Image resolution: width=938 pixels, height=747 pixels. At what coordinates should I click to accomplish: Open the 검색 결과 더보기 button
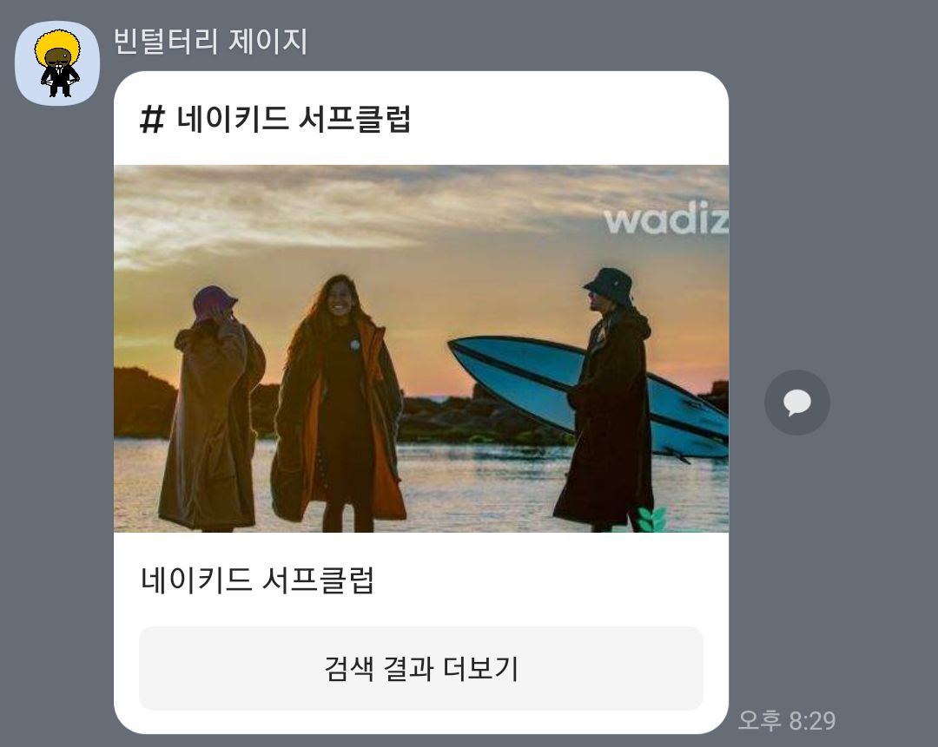[x=421, y=668]
